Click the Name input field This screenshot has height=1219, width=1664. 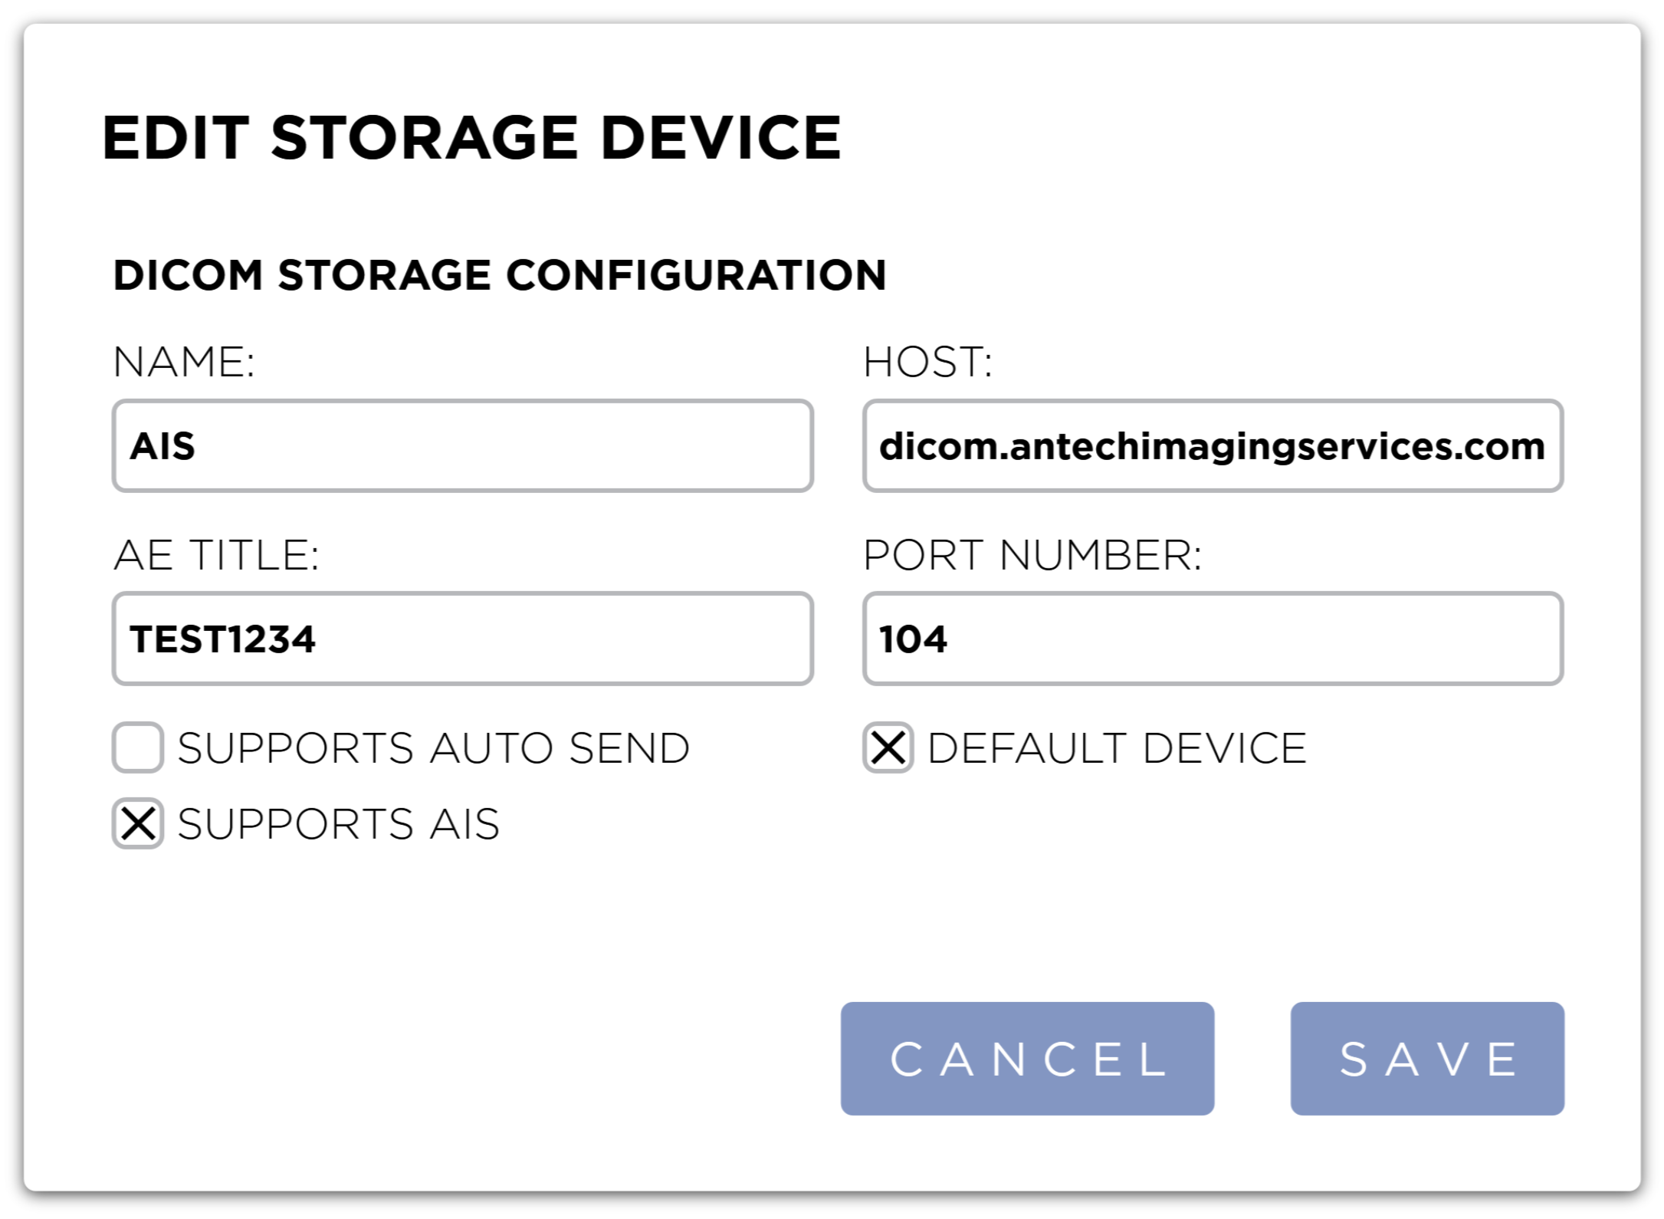(462, 445)
